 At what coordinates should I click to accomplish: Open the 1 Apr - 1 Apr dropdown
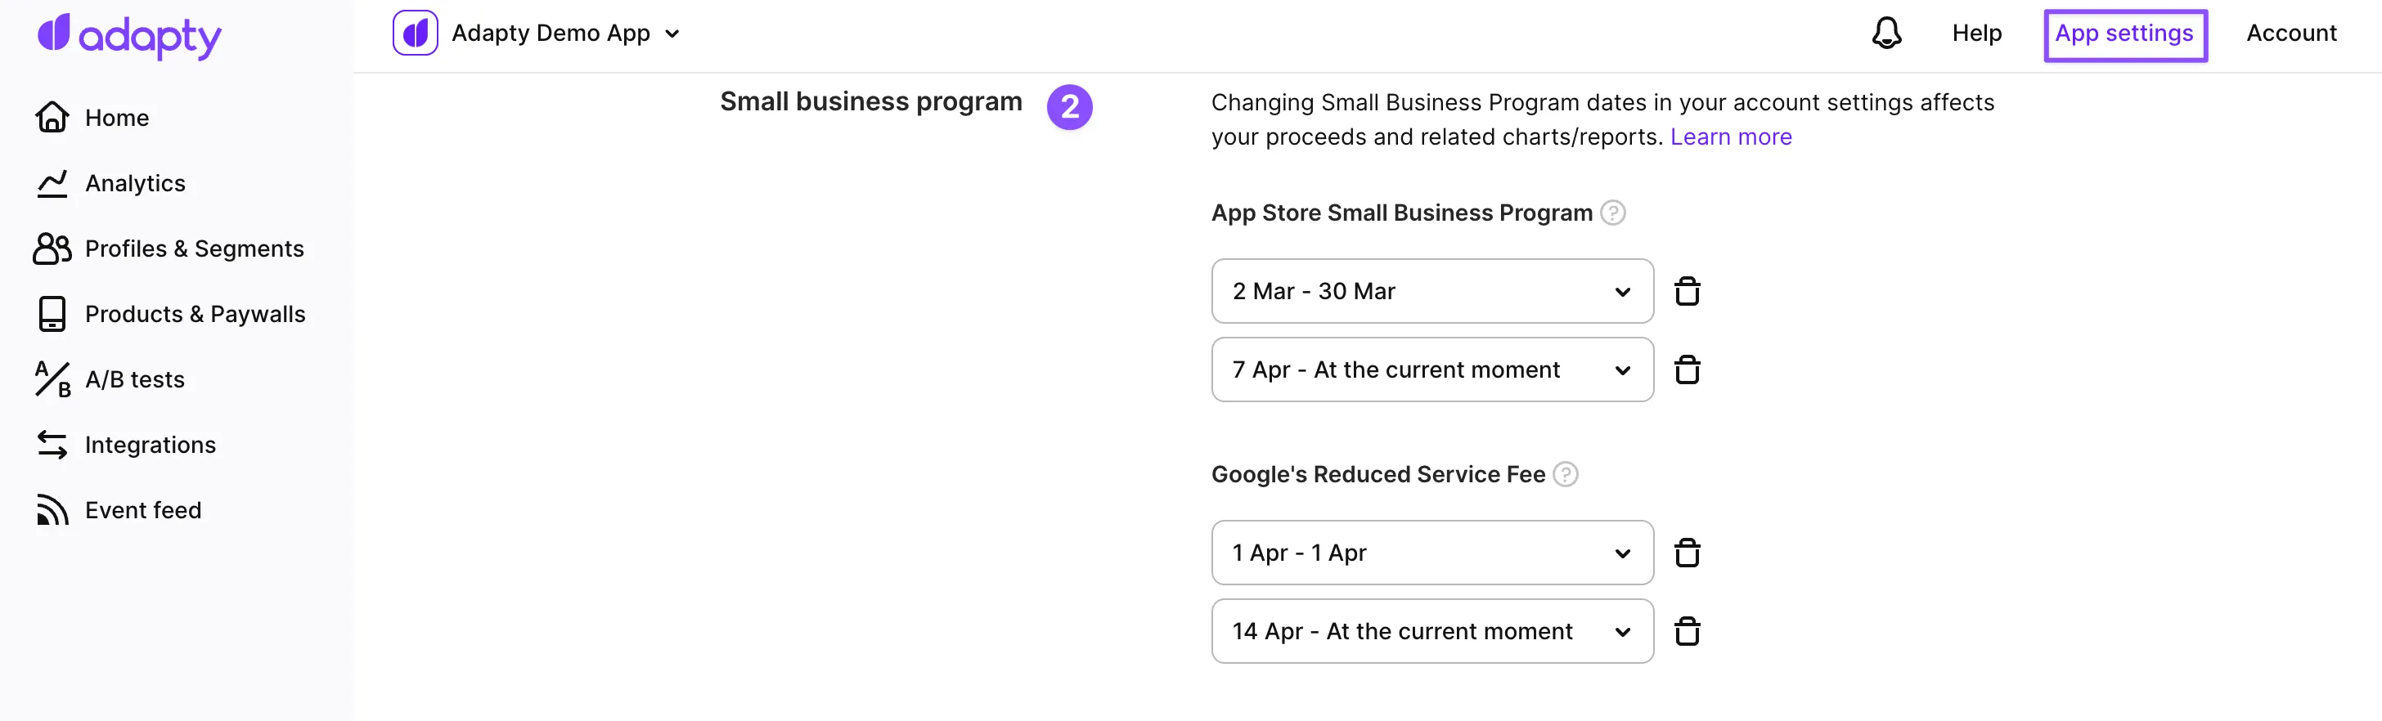[1431, 553]
